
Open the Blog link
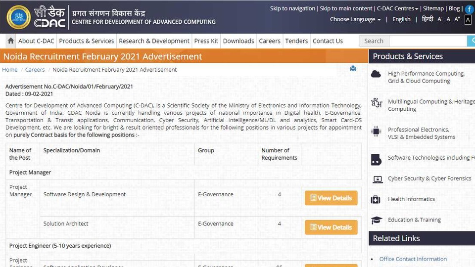(454, 8)
